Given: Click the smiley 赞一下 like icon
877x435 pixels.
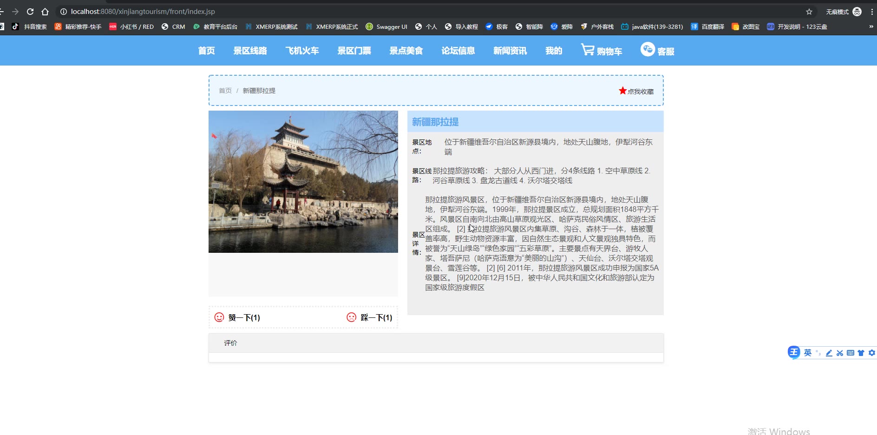Looking at the screenshot, I should tap(219, 317).
